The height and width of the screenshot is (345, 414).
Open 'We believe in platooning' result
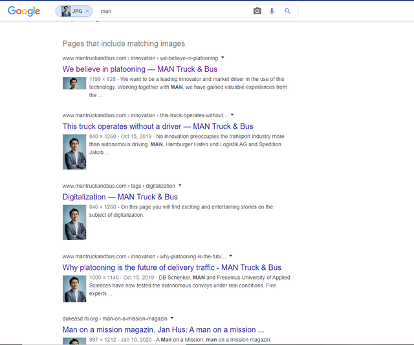click(x=140, y=69)
